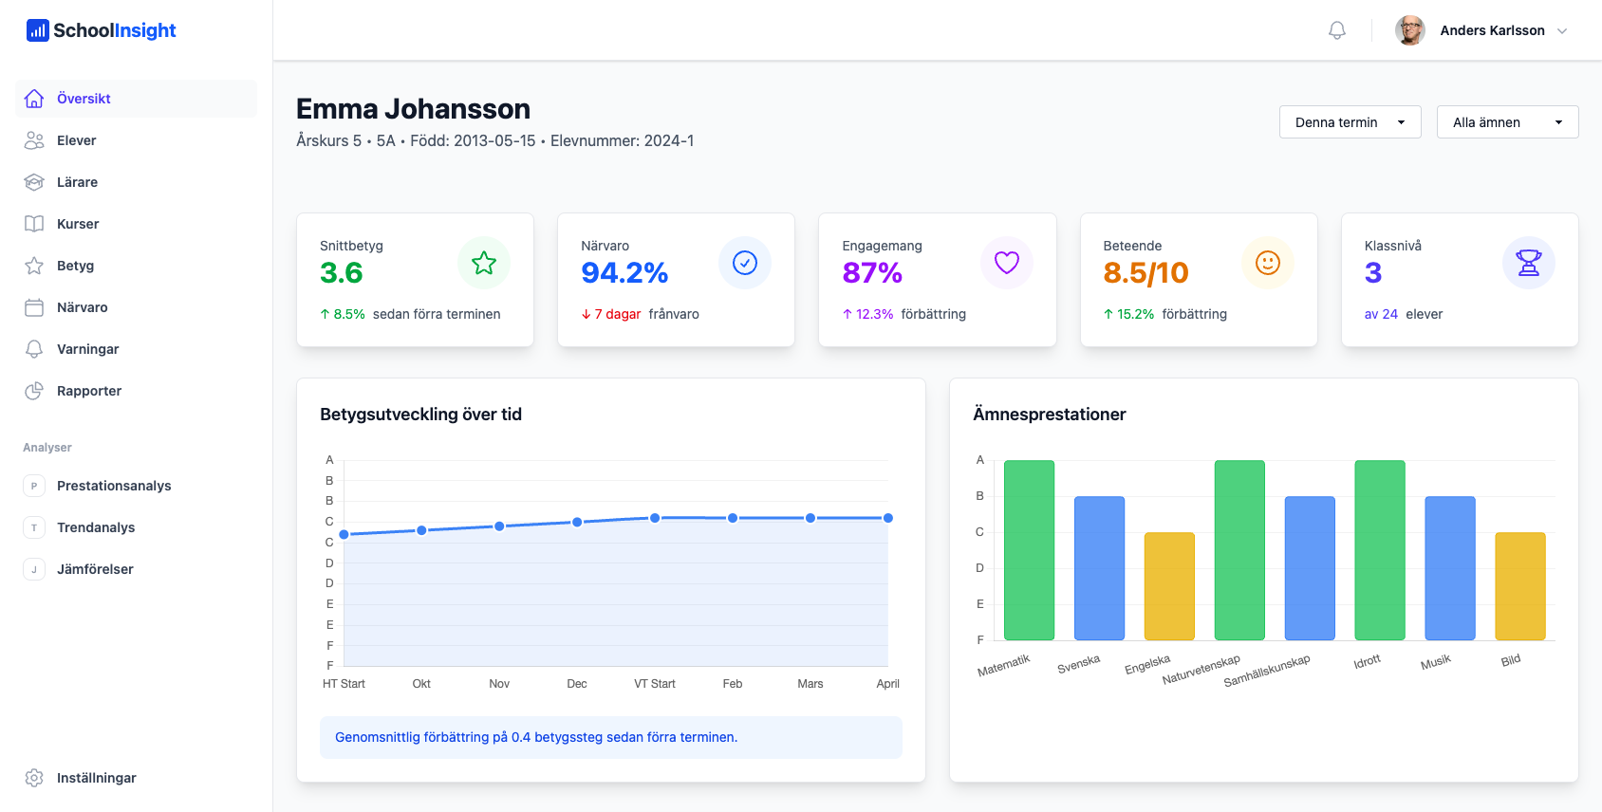Expand the Alla ämnen subject filter
This screenshot has height=812, width=1602.
(1507, 122)
